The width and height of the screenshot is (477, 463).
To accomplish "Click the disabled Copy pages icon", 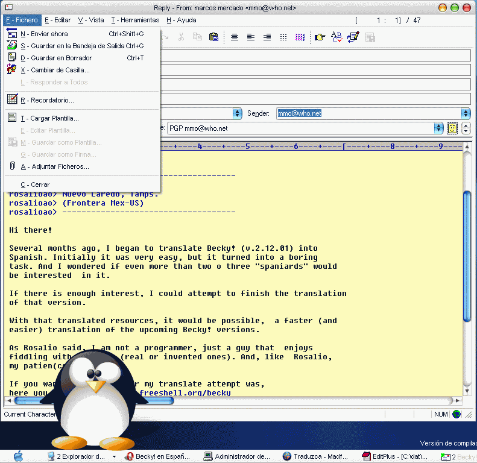I will tap(197, 37).
